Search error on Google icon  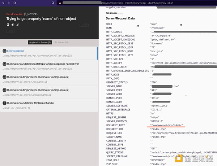point(8,25)
